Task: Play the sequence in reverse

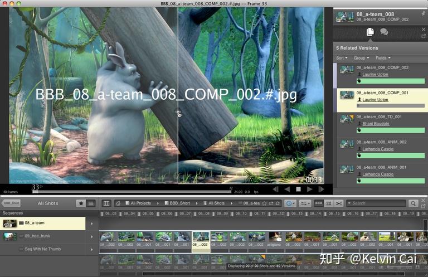Action: click(x=287, y=189)
